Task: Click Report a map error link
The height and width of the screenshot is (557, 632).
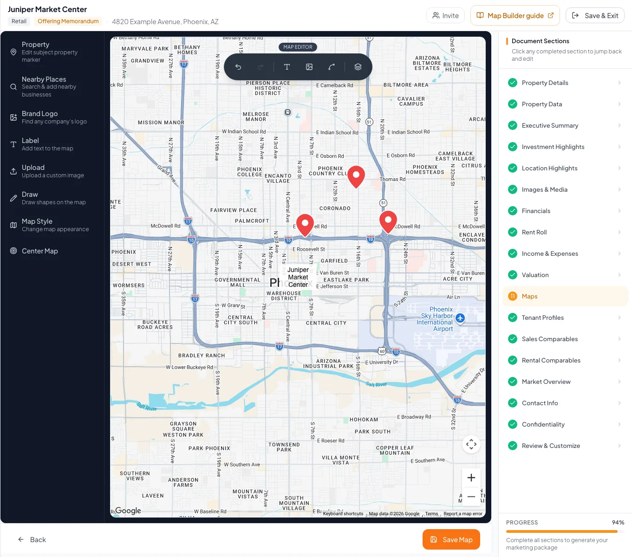Action: 463,514
